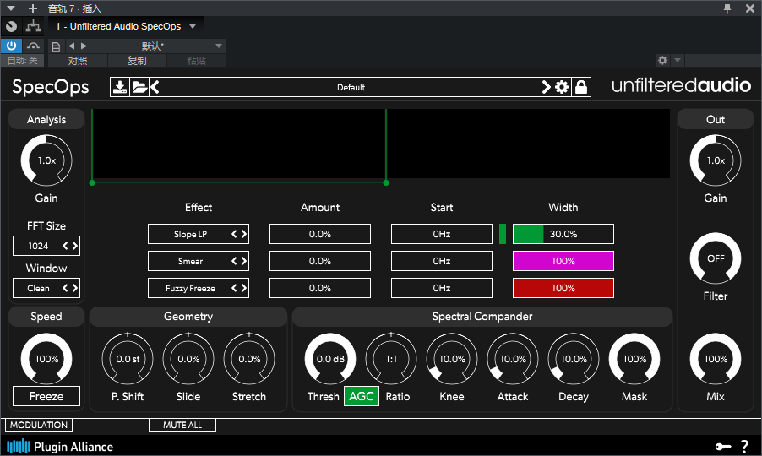Click the P. Shift knob

[x=128, y=359]
